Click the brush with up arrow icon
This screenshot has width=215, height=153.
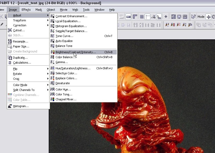click(x=184, y=25)
